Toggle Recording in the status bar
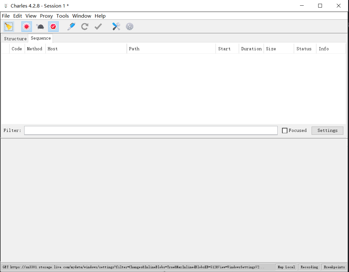The width and height of the screenshot is (349, 272). click(309, 267)
